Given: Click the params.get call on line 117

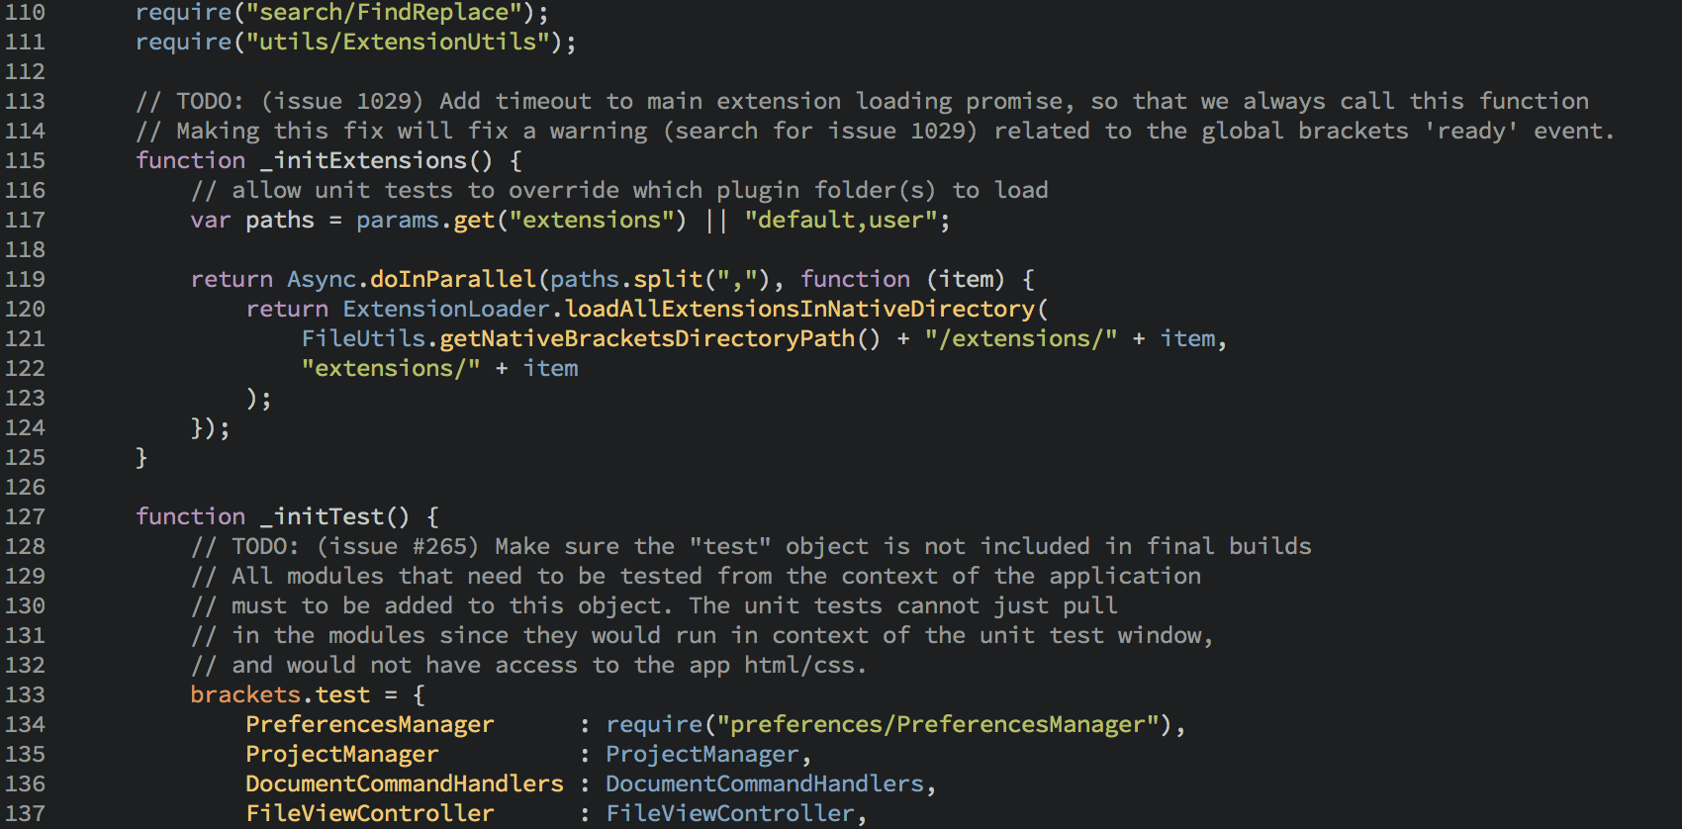Looking at the screenshot, I should pyautogui.click(x=520, y=220).
